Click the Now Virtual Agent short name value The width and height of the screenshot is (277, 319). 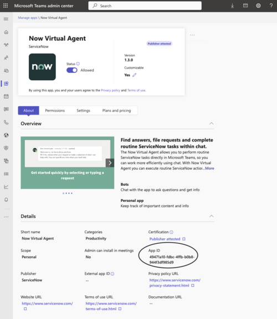(x=38, y=238)
